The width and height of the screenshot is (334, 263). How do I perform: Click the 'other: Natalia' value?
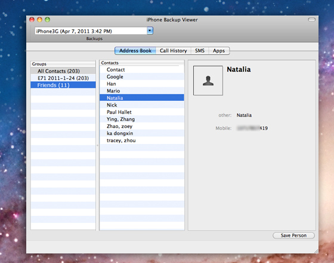244,115
